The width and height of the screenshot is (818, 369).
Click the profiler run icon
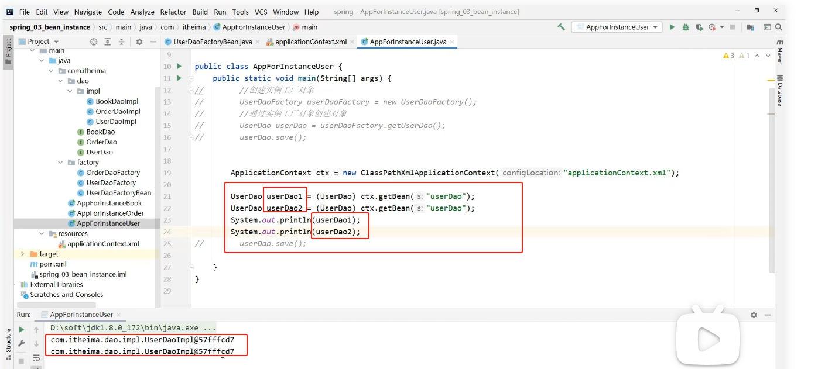click(x=712, y=27)
